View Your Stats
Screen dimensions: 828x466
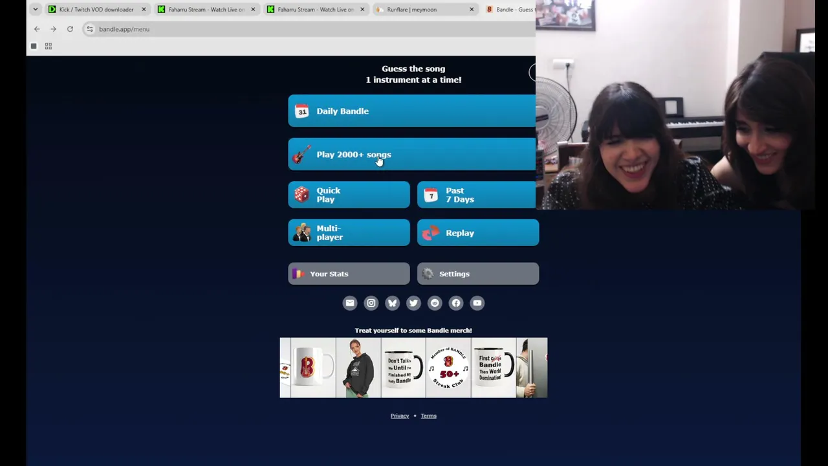click(x=349, y=274)
